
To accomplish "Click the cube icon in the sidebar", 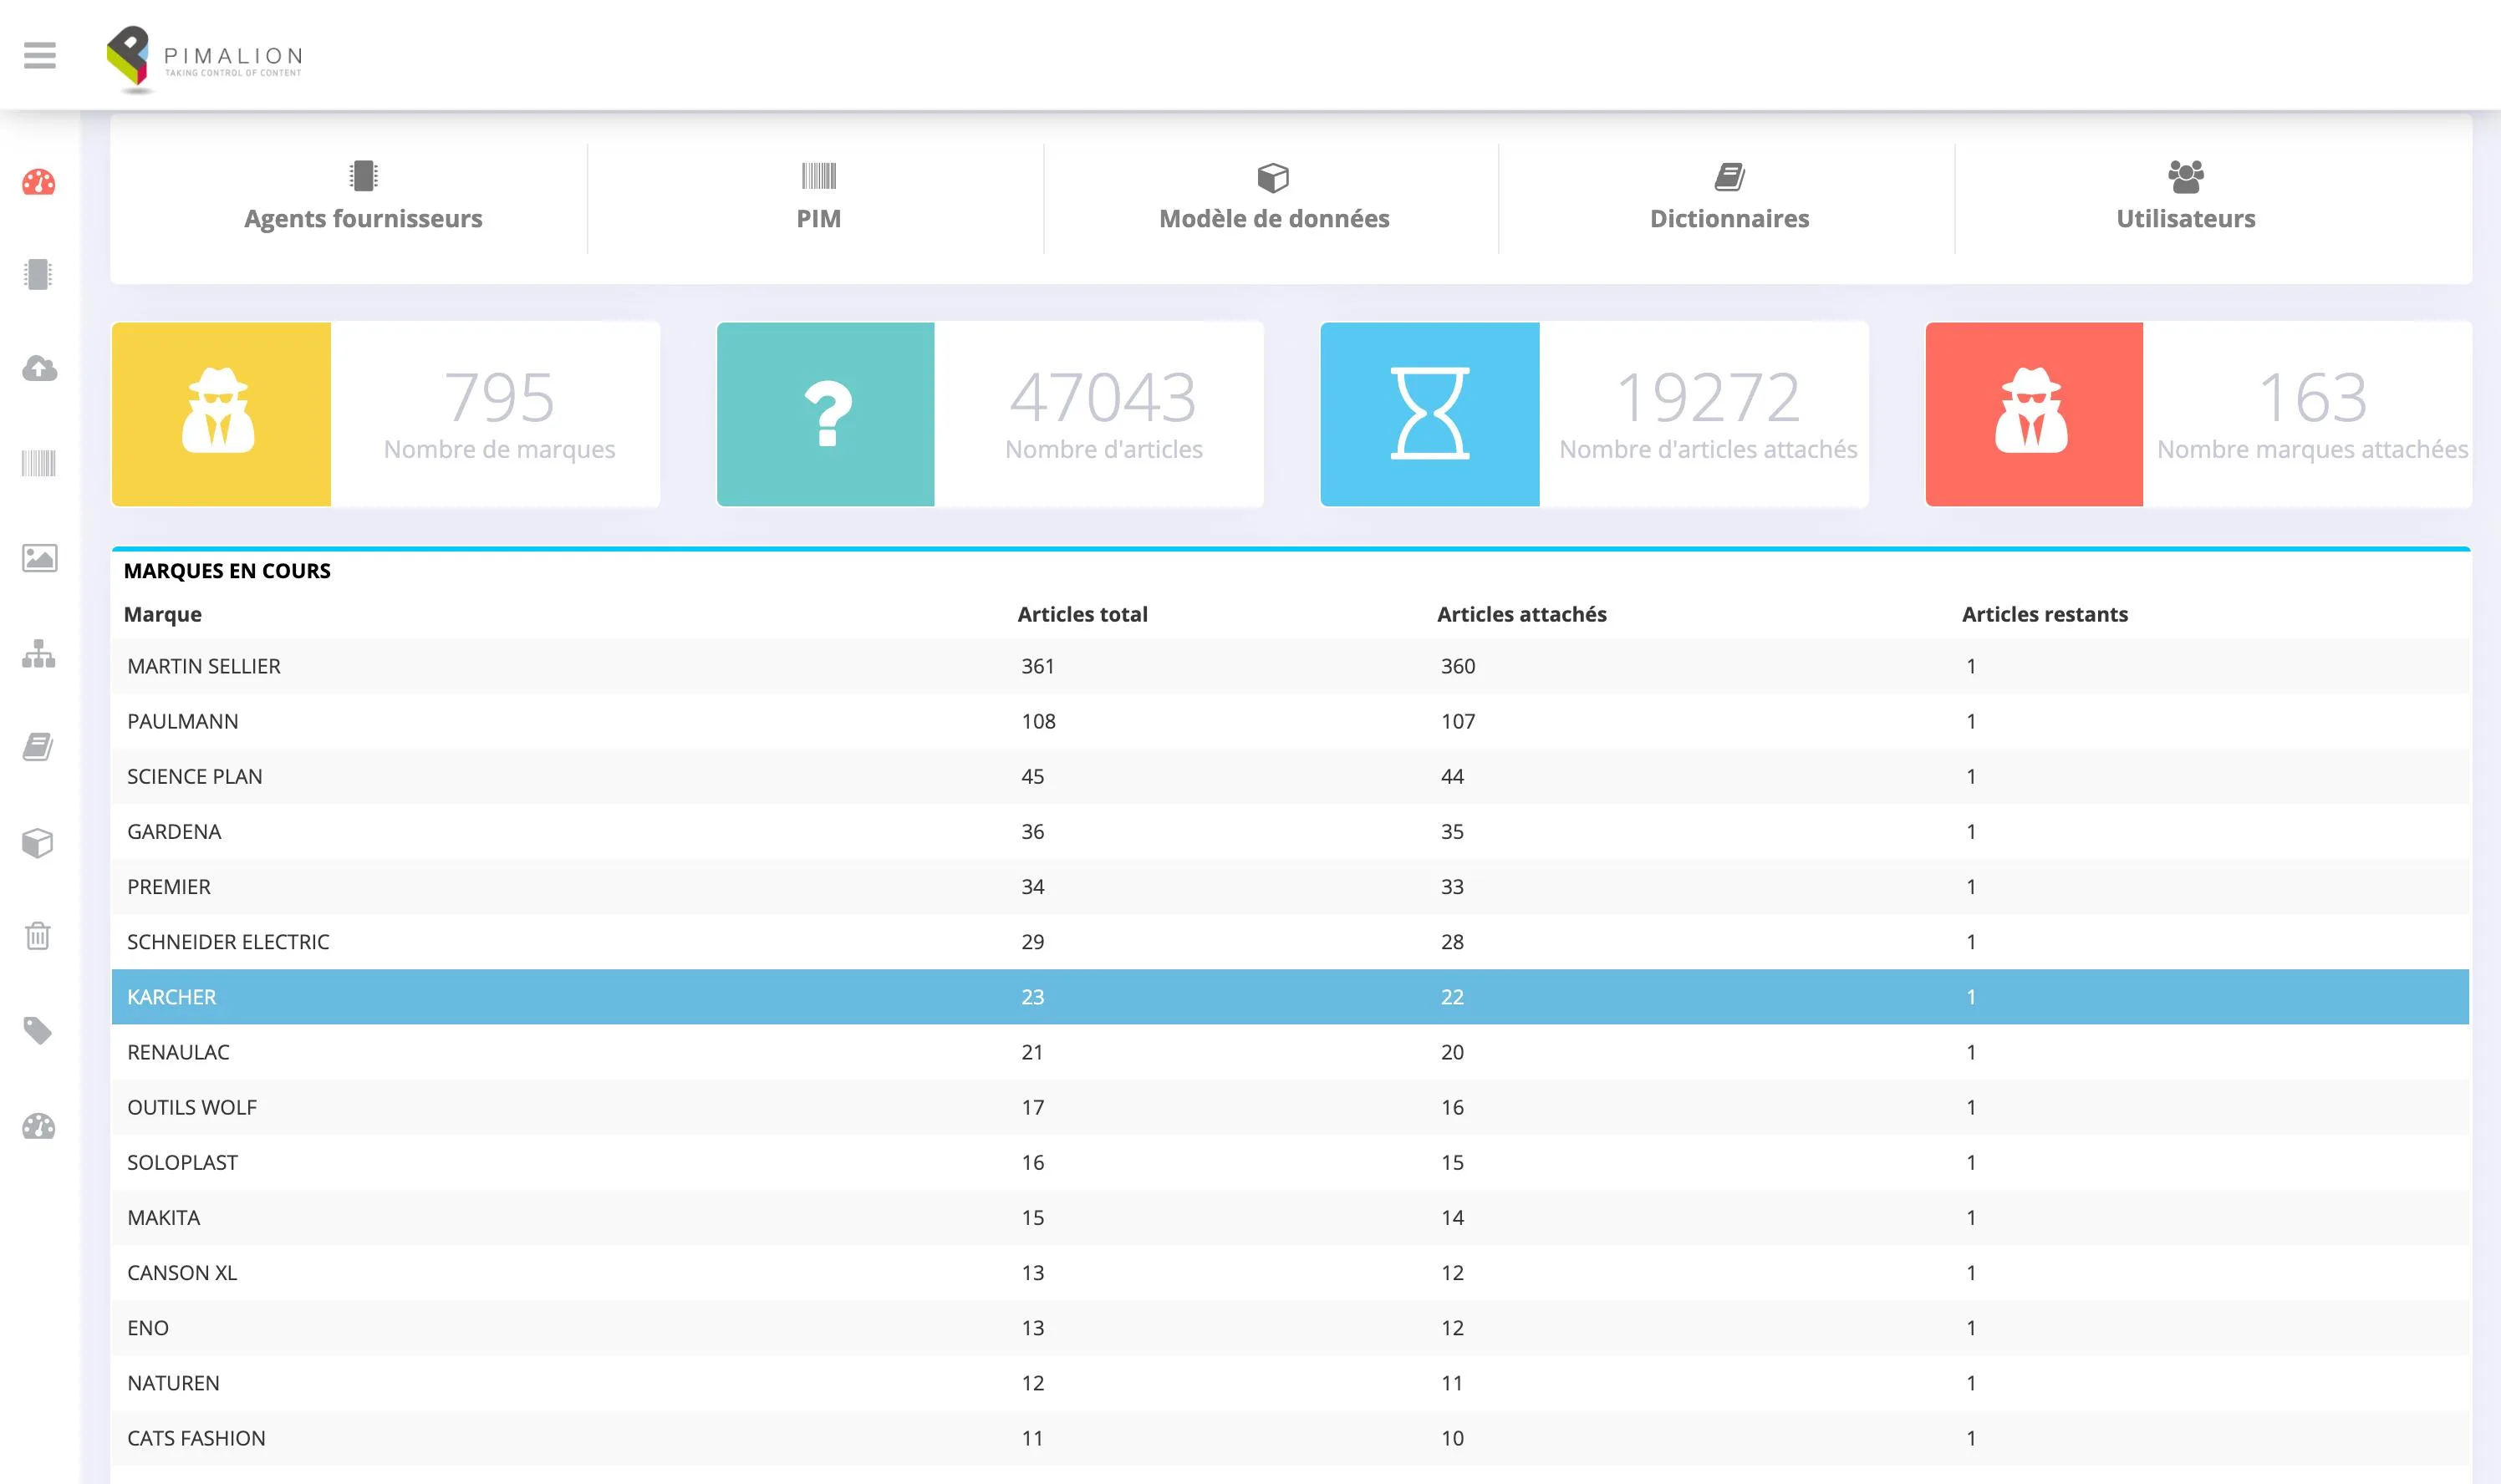I will click(x=38, y=843).
